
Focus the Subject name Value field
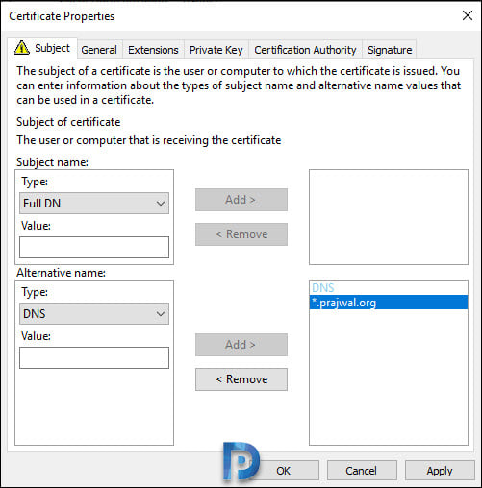click(x=94, y=247)
